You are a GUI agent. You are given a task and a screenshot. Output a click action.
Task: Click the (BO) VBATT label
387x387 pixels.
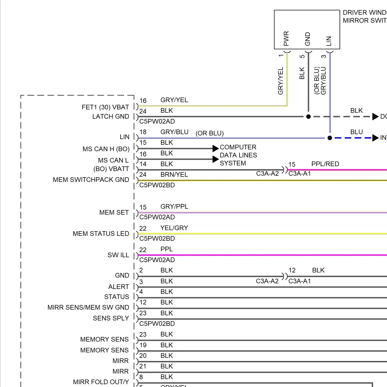[111, 169]
